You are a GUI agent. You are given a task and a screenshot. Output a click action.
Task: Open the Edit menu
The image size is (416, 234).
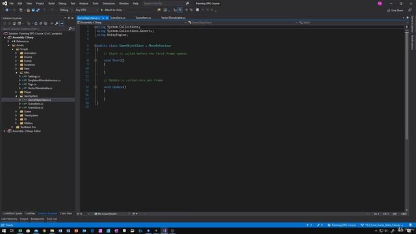20,3
